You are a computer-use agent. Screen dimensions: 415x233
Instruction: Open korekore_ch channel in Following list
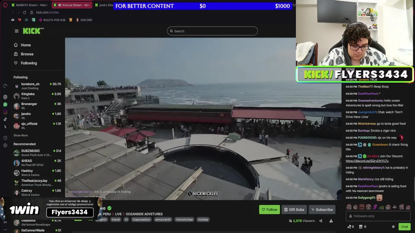click(x=37, y=86)
